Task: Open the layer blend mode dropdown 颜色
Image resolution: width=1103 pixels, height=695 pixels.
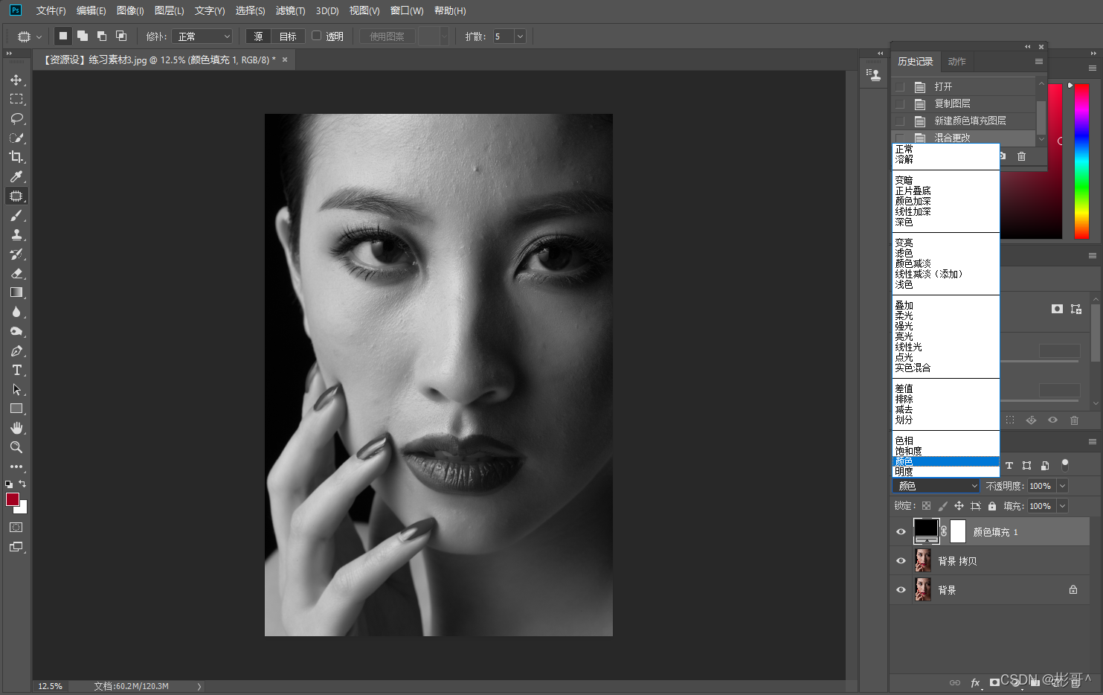Action: click(936, 486)
